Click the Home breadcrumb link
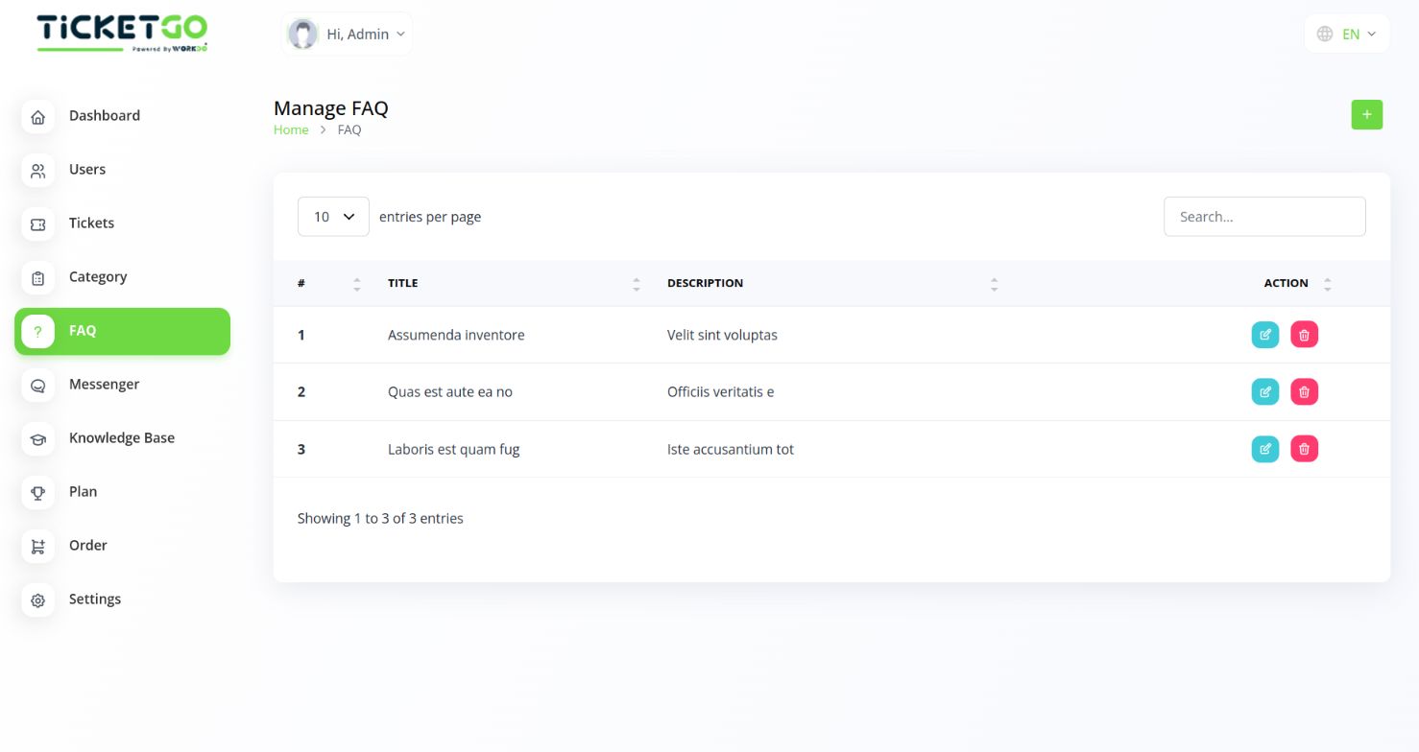 pos(291,130)
